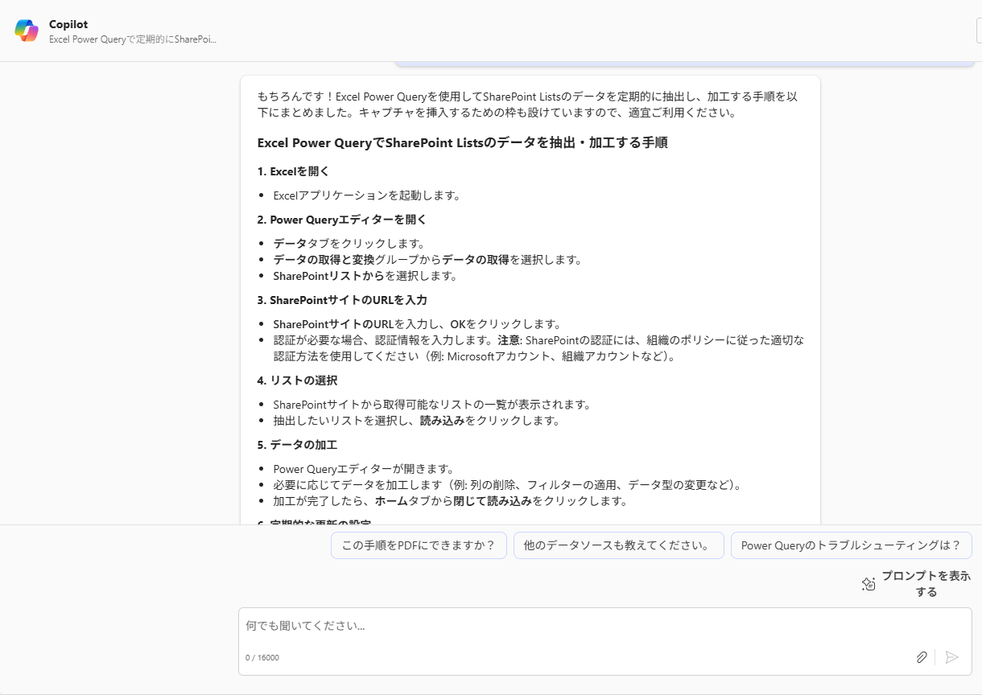Click the attach file paperclip icon
This screenshot has height=695, width=982.
pos(922,657)
